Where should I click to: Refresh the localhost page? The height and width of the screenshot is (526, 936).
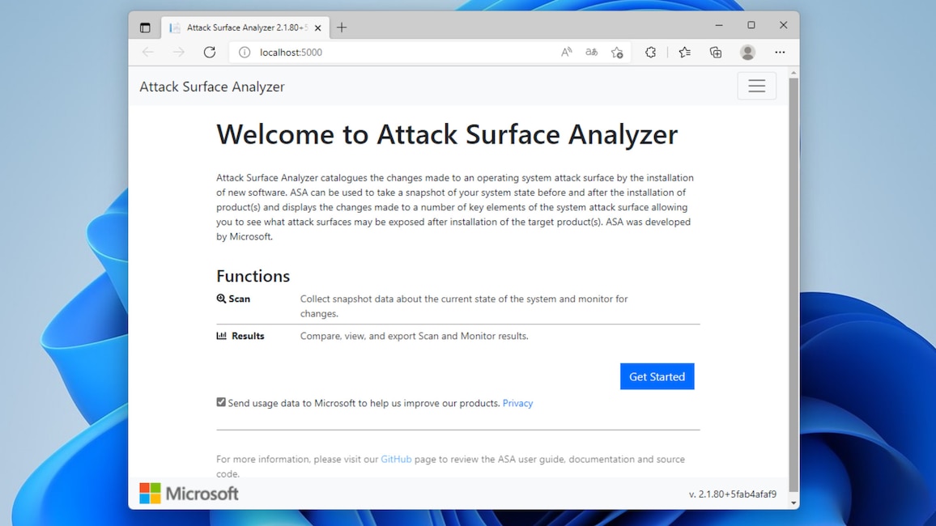pos(210,53)
